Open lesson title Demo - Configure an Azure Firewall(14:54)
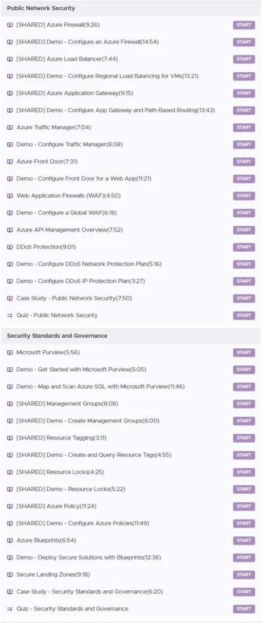The width and height of the screenshot is (262, 623). pyautogui.click(x=88, y=42)
